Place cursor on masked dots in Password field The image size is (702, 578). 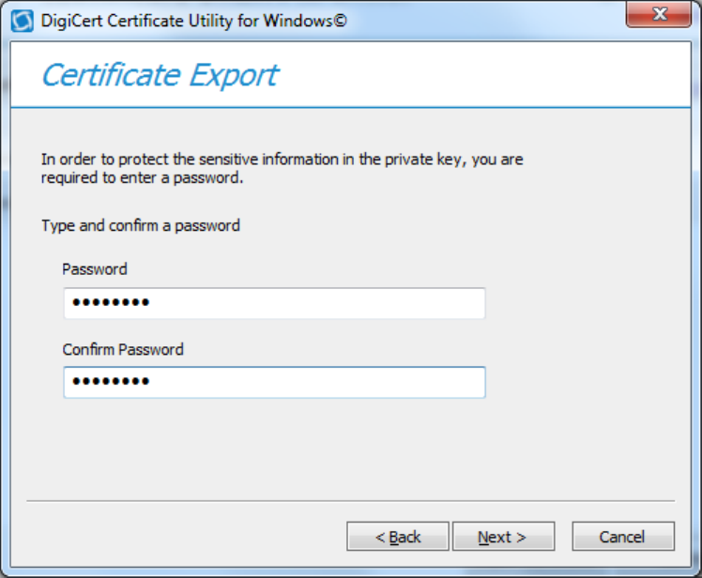(112, 303)
